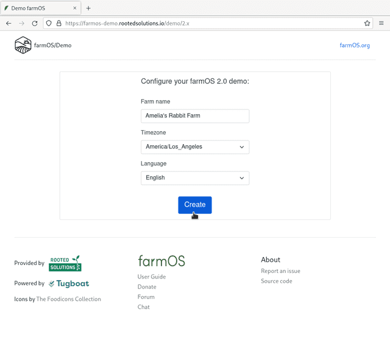Open the browser hamburger menu

381,23
